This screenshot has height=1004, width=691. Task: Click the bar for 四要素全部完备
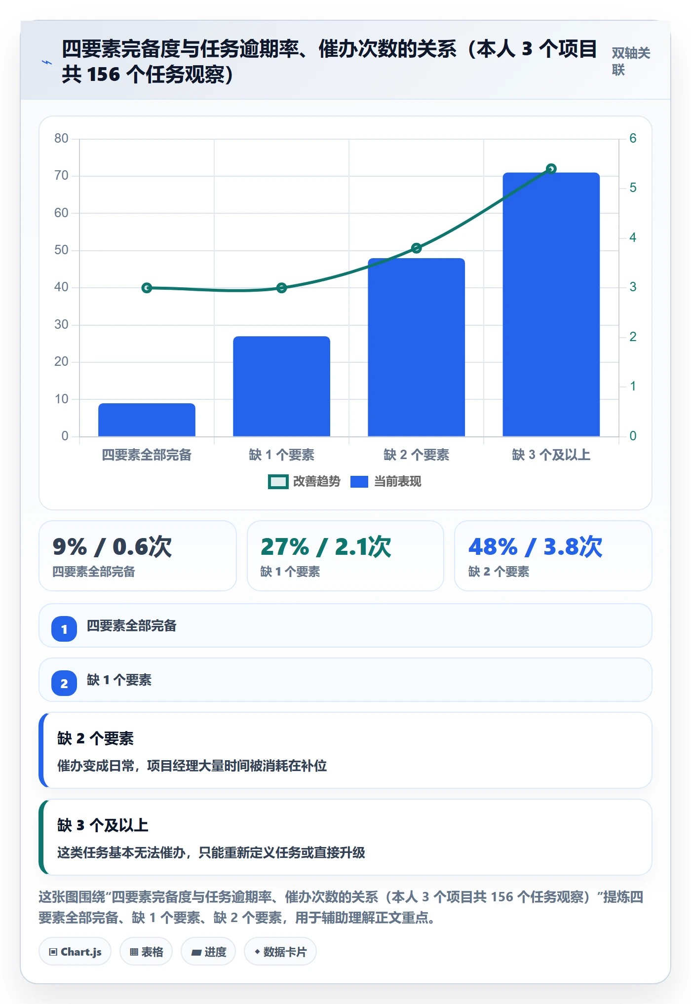pyautogui.click(x=147, y=420)
